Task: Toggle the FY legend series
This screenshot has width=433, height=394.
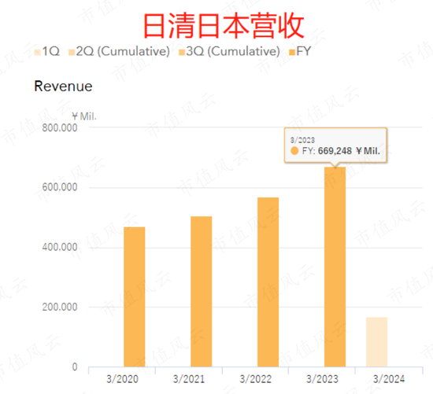Action: pyautogui.click(x=300, y=51)
